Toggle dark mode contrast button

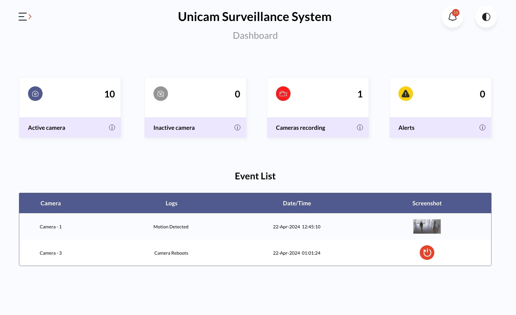click(x=486, y=17)
